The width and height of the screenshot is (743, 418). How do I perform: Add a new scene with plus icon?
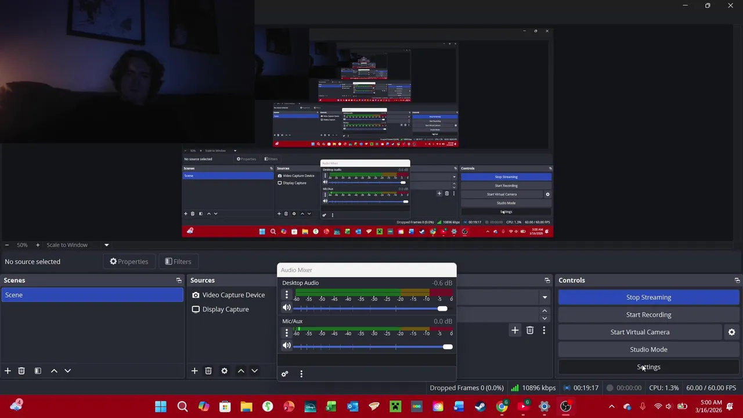pyautogui.click(x=8, y=370)
